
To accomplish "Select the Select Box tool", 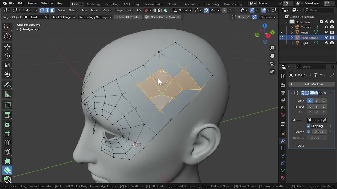I will 7,27.
